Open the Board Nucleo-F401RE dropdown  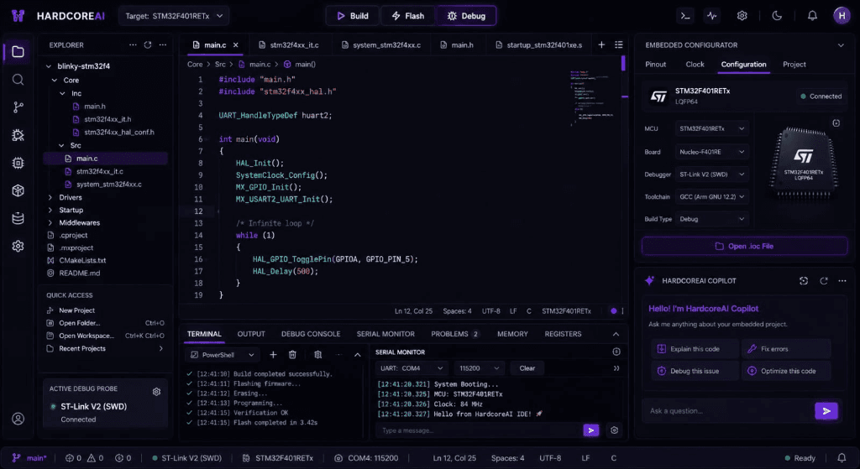(x=711, y=152)
